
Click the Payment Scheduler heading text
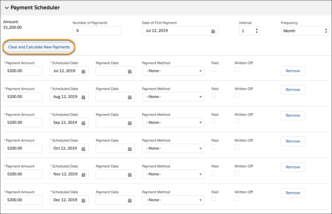click(35, 8)
